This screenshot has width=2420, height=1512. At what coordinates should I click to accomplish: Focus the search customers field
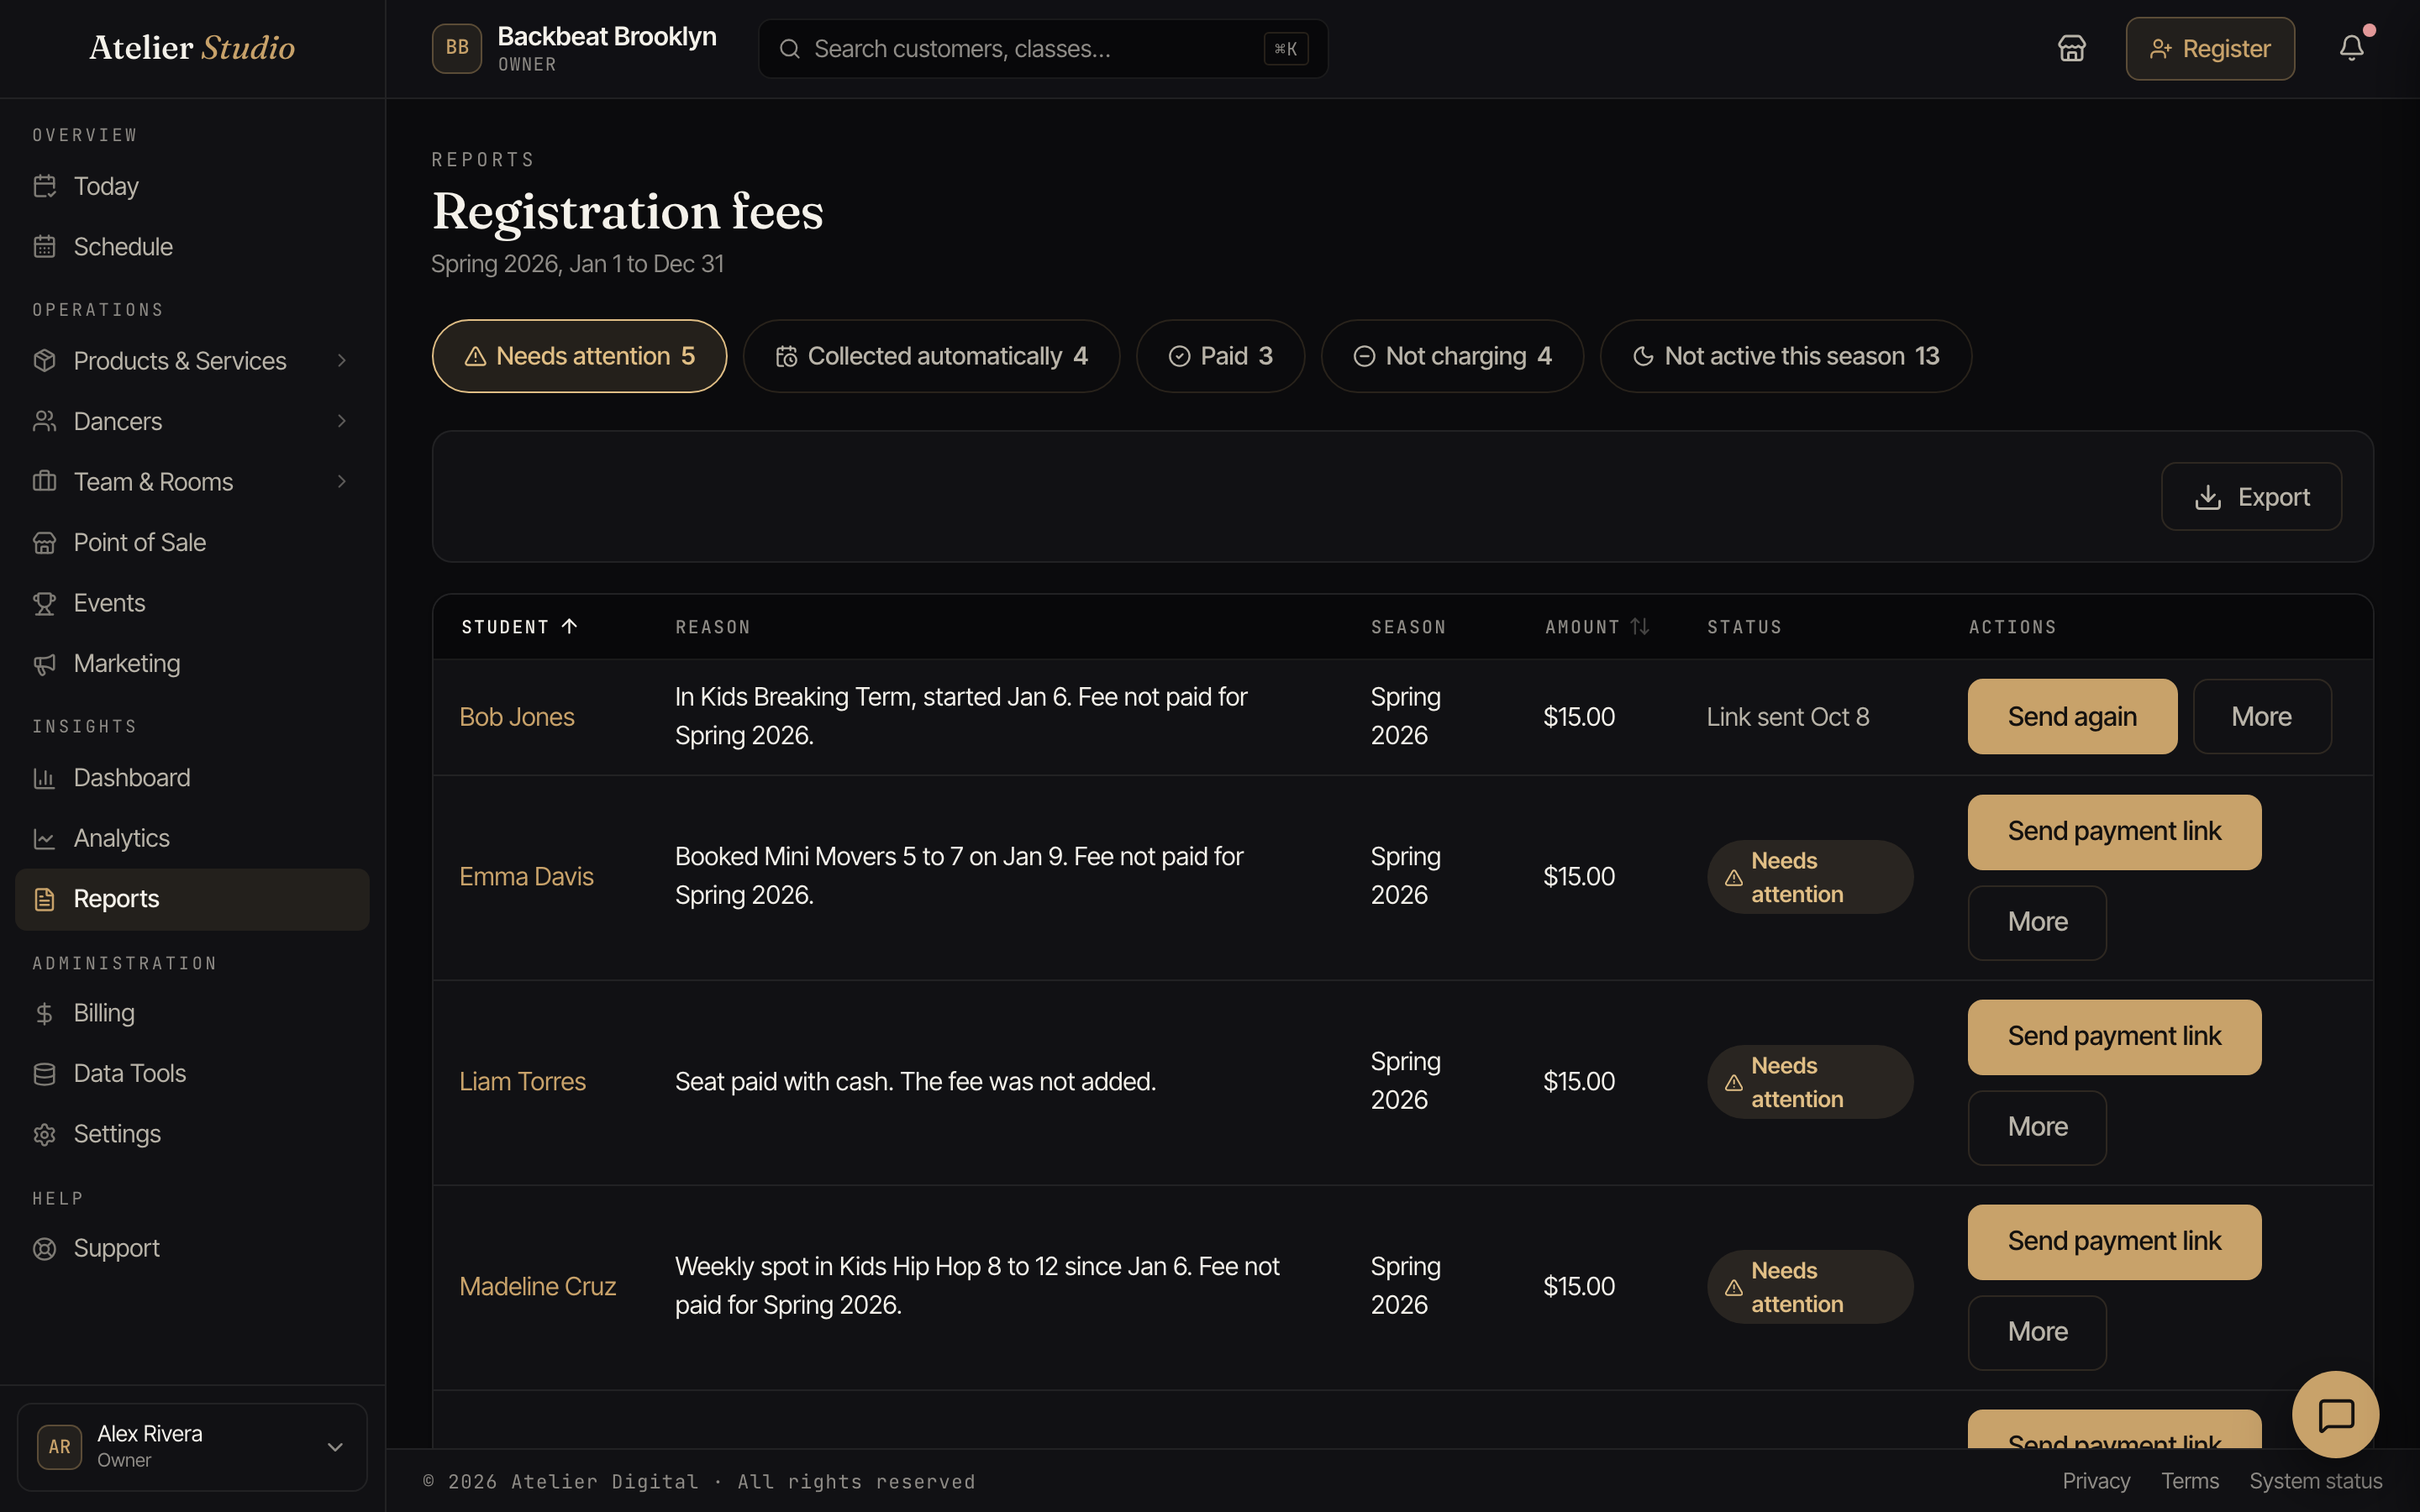click(1043, 49)
